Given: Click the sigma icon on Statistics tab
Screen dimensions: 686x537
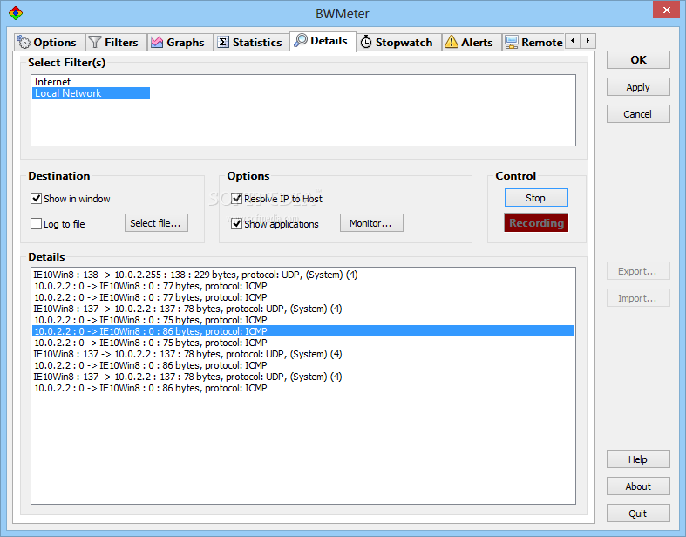Looking at the screenshot, I should click(x=223, y=43).
